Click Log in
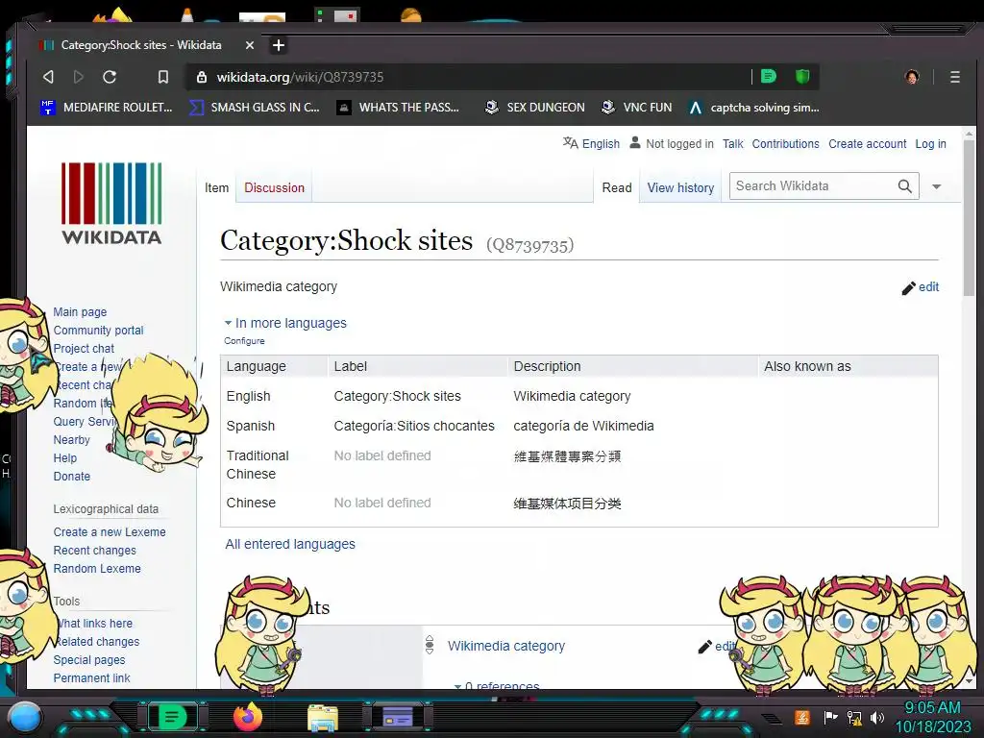This screenshot has width=984, height=738. (930, 144)
